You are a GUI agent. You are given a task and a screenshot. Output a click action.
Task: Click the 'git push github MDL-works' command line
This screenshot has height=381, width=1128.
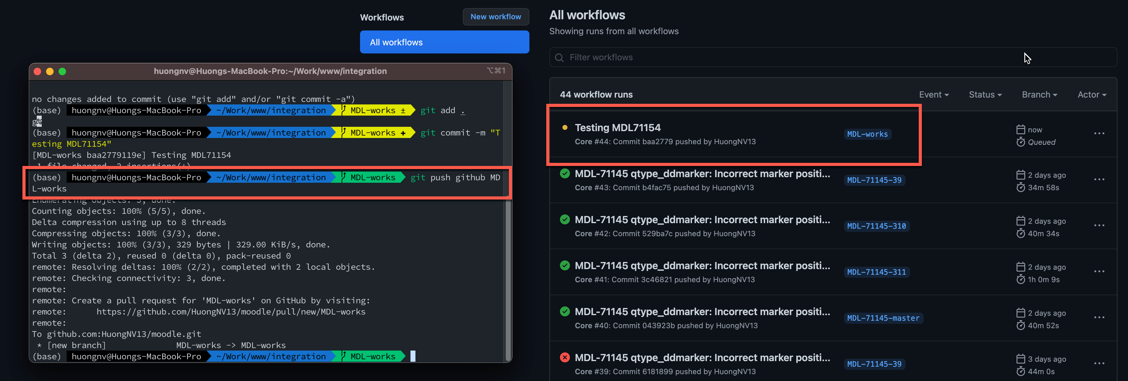(x=267, y=183)
